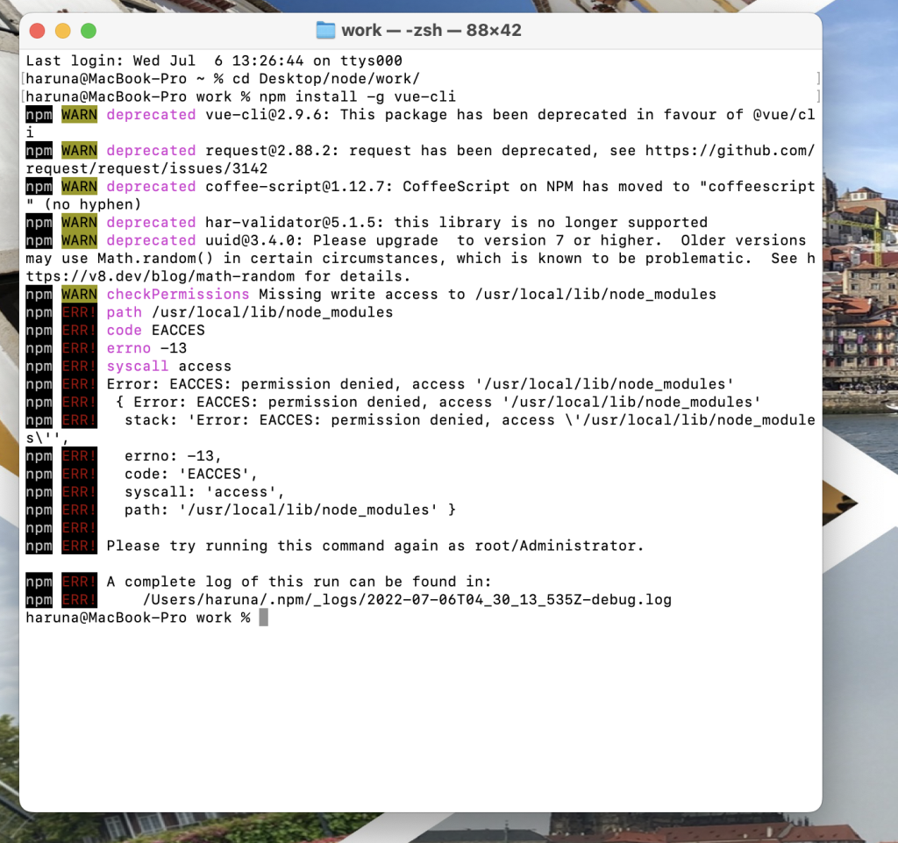Click the 'errno -13' error line

point(146,348)
